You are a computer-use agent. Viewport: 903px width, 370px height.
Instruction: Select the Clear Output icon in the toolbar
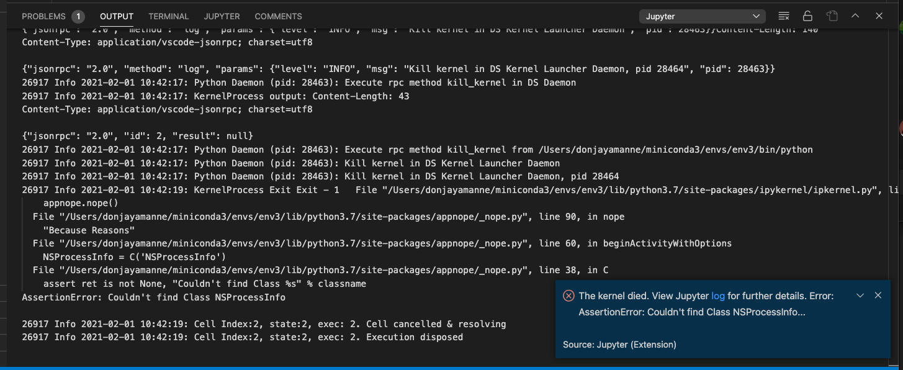tap(784, 16)
